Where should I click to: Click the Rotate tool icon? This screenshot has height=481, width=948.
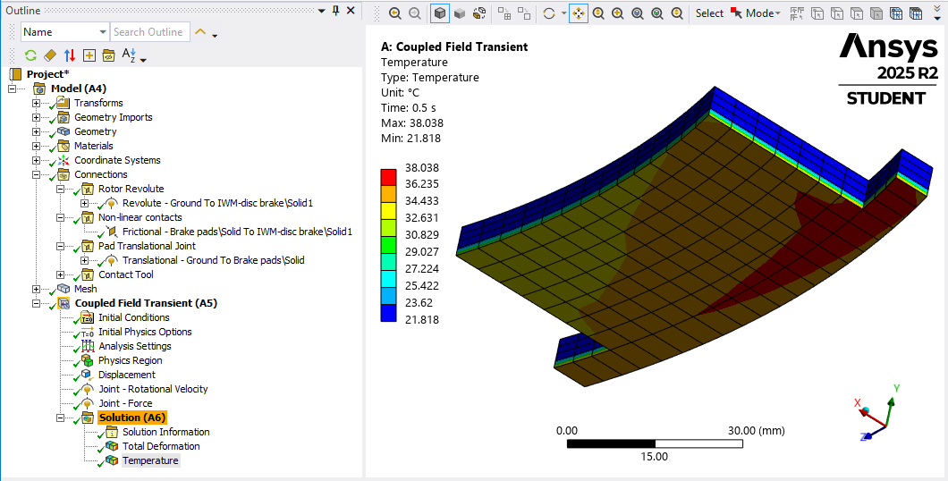[x=549, y=13]
